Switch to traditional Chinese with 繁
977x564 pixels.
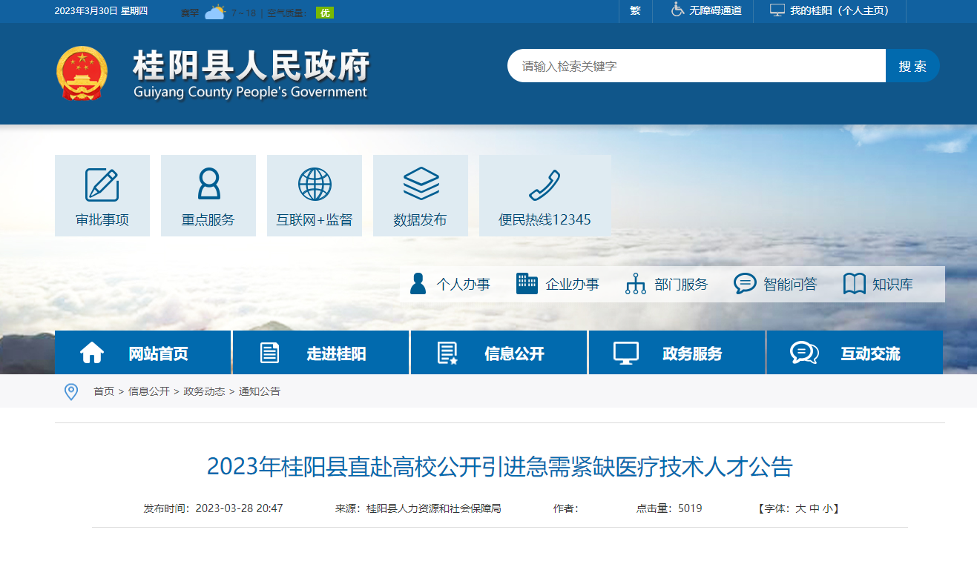[x=635, y=10]
